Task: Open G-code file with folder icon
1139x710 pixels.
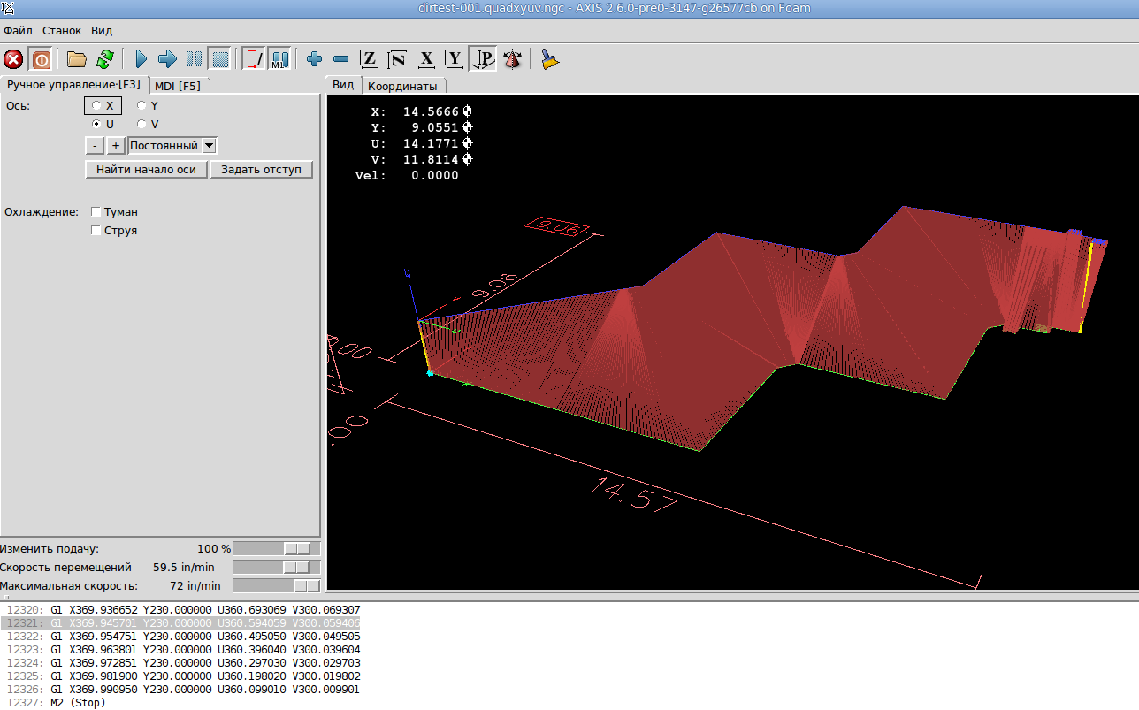Action: 77,59
